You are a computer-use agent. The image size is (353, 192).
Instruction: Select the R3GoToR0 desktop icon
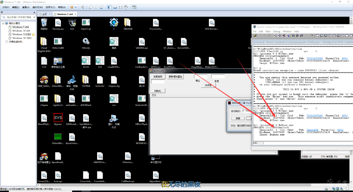58,43
